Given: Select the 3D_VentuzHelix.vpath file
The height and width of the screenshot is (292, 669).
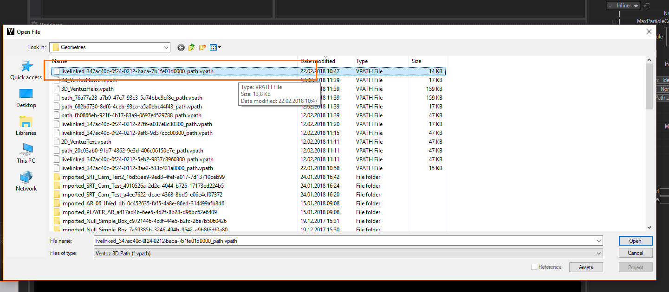Looking at the screenshot, I should [87, 89].
